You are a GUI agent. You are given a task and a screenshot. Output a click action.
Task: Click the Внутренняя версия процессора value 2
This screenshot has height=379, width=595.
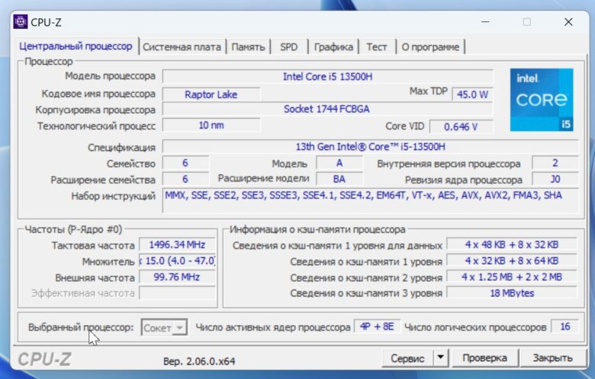pos(555,163)
